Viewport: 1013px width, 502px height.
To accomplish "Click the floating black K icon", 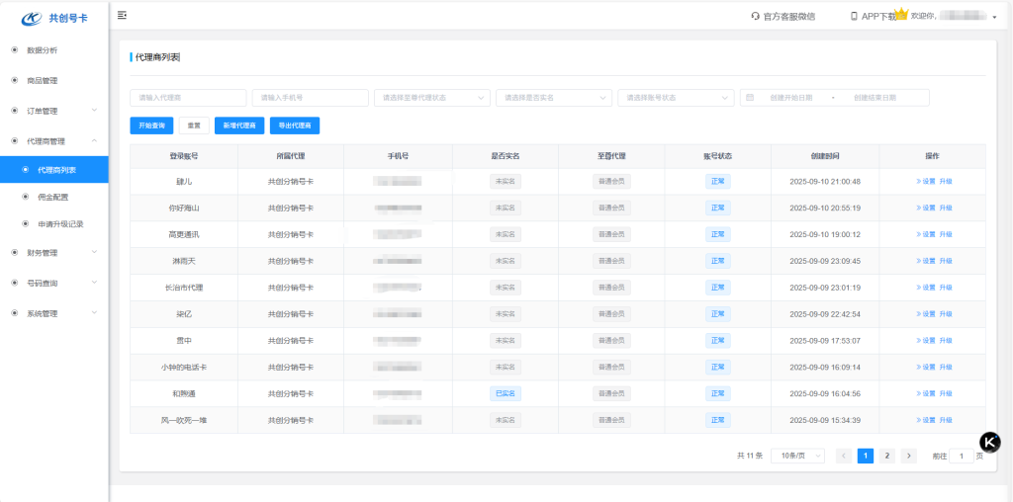I will [x=989, y=442].
